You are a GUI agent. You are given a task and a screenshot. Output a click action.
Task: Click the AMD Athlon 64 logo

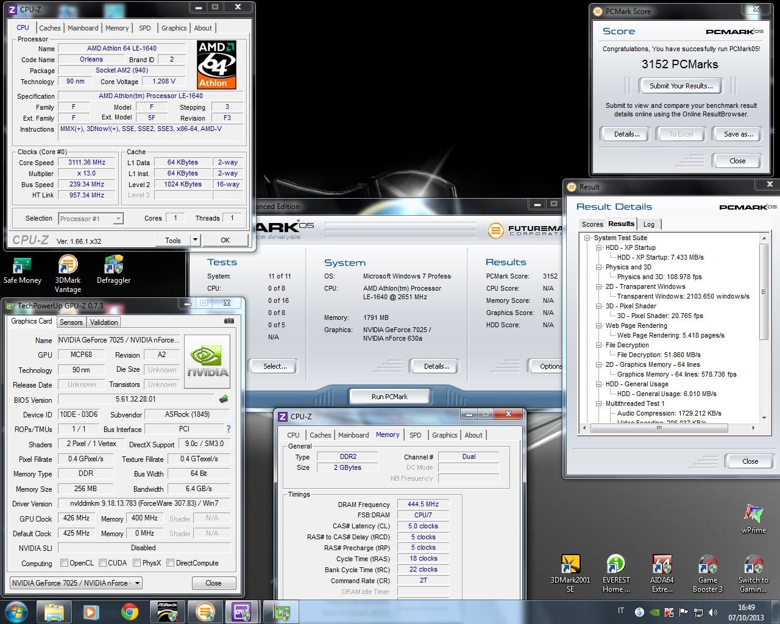click(x=216, y=65)
